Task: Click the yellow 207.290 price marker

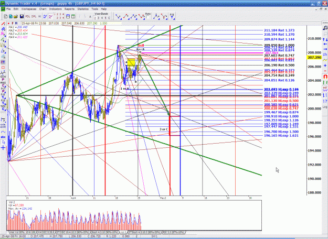Action: [x=314, y=57]
